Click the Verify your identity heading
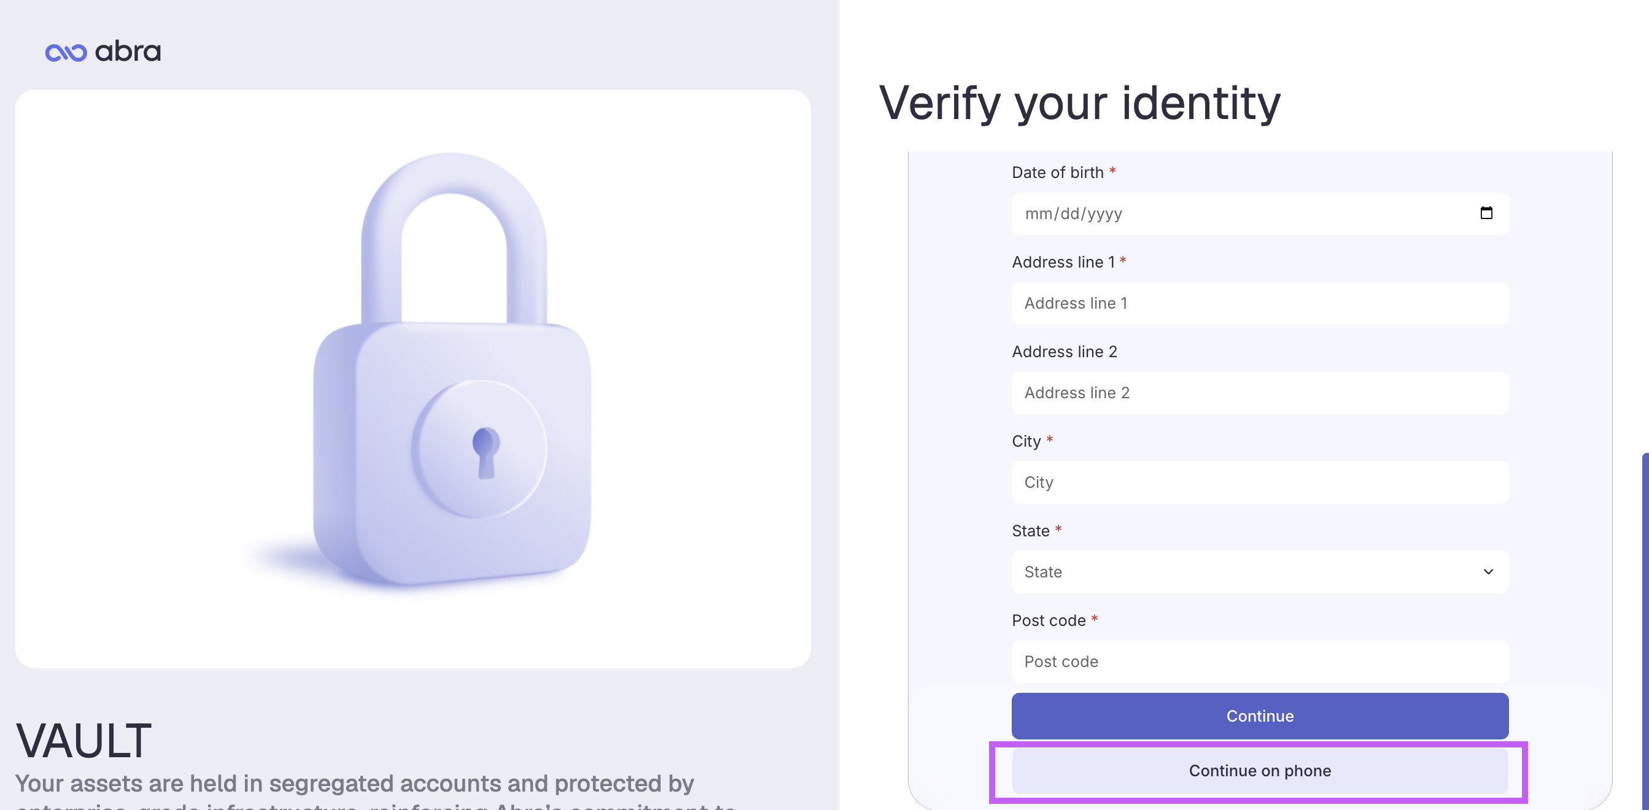 1079,102
